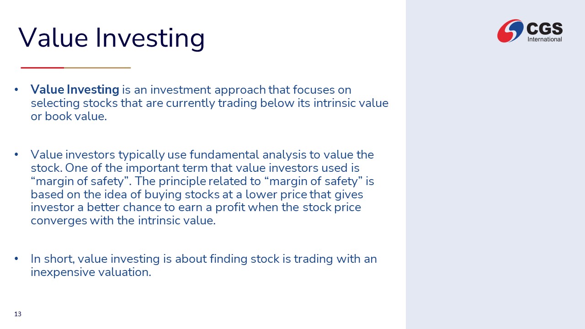Image resolution: width=585 pixels, height=329 pixels.
Task: Click slide number 13
Action: (x=18, y=314)
